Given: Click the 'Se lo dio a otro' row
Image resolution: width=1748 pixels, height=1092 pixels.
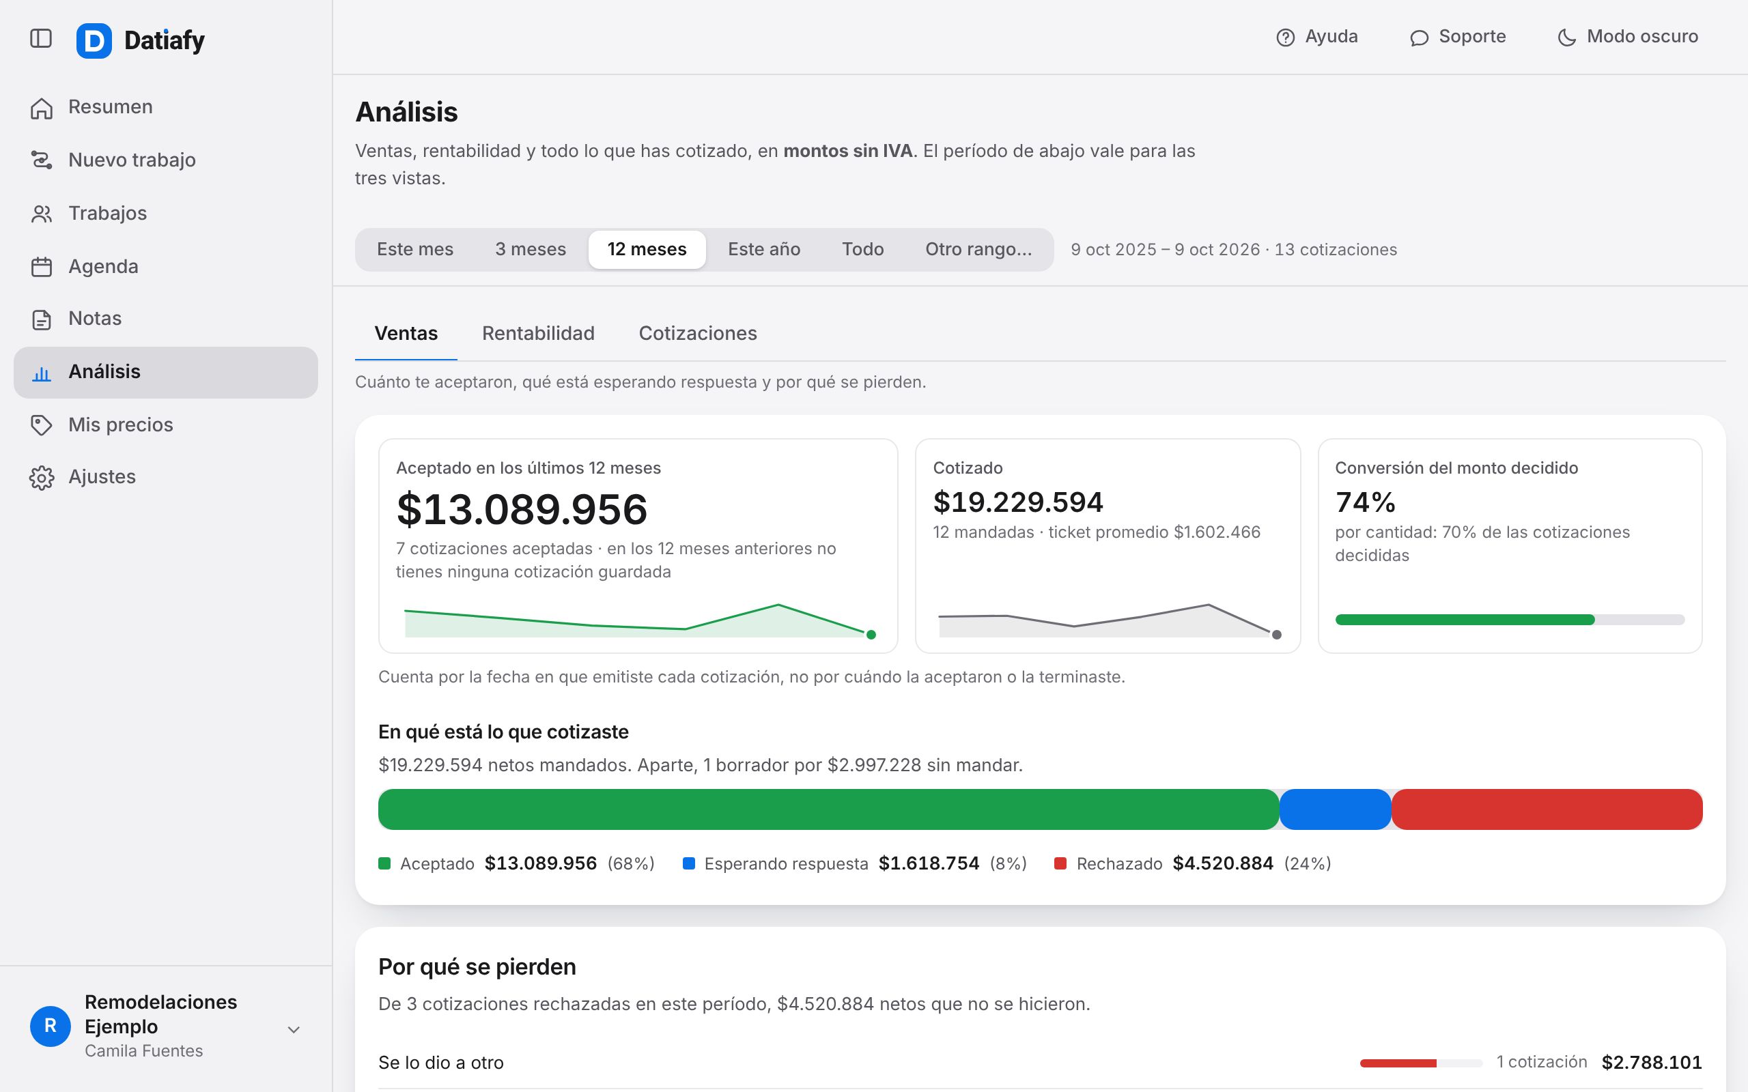Looking at the screenshot, I should 1040,1063.
